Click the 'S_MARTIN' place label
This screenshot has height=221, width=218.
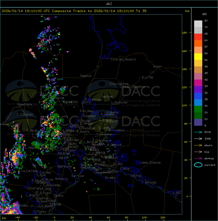pos(99,153)
